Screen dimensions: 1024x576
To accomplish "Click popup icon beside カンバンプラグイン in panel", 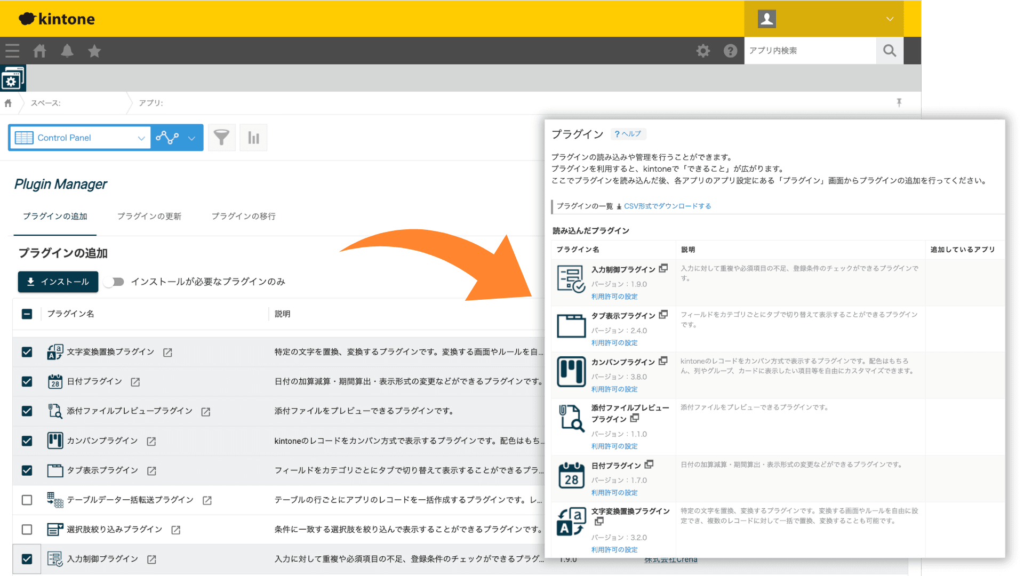I will pyautogui.click(x=663, y=361).
